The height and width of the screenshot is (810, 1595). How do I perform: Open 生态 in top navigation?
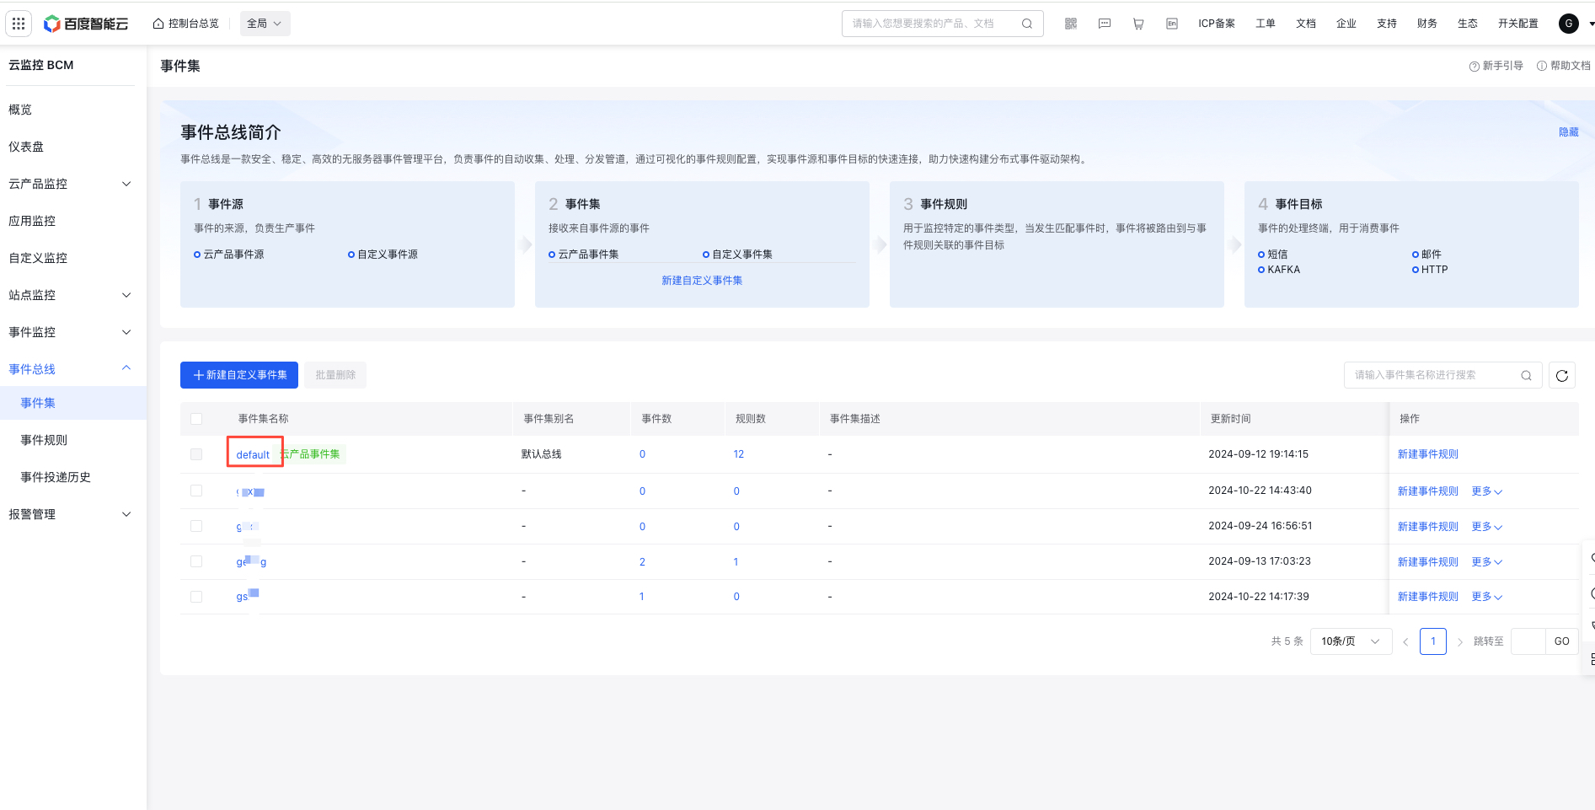(1468, 24)
